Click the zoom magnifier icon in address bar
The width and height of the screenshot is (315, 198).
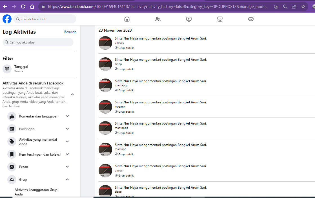pyautogui.click(x=285, y=7)
